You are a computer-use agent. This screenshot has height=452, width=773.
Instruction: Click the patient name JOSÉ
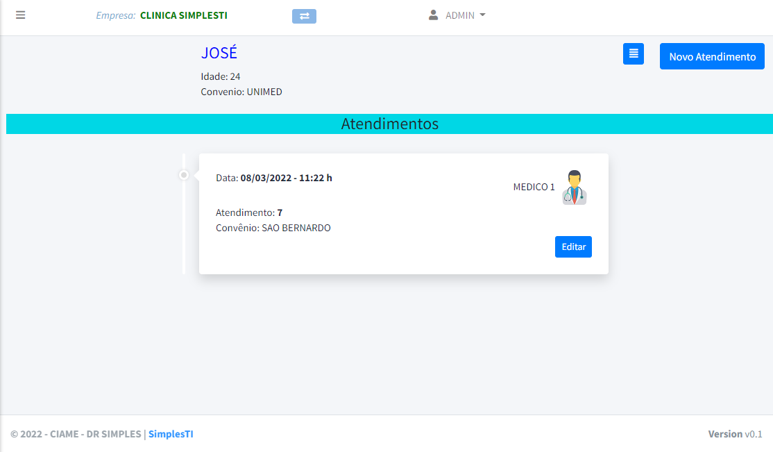pyautogui.click(x=219, y=53)
